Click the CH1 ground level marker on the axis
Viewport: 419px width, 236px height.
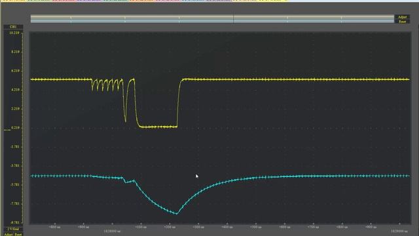(x=7, y=130)
